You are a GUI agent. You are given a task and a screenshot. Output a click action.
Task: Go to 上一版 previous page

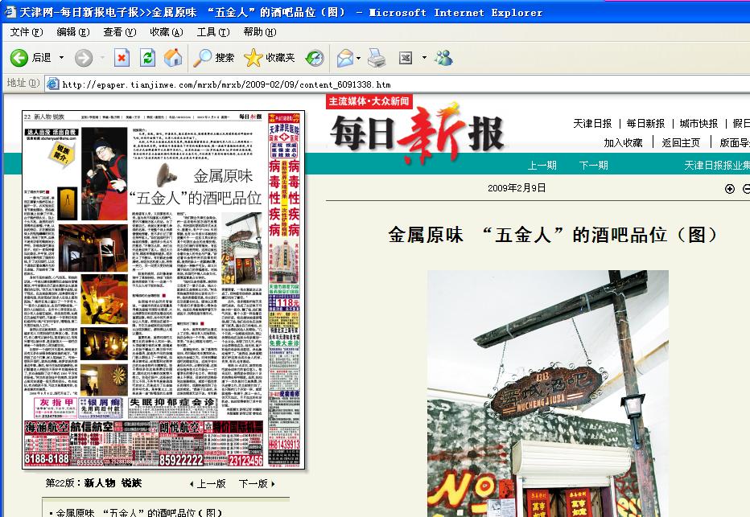tap(208, 483)
